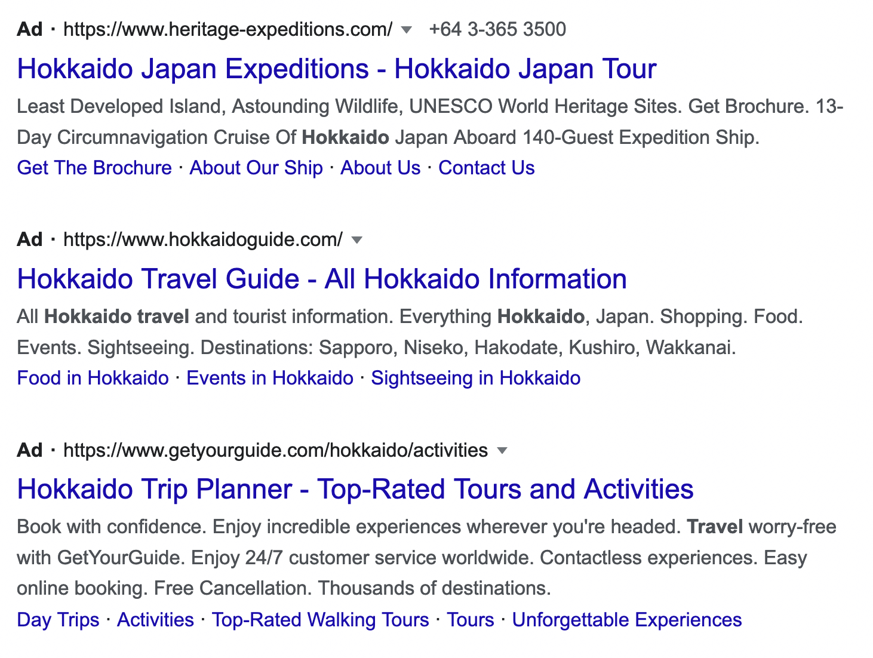Click the Tours sitelink

coord(471,619)
